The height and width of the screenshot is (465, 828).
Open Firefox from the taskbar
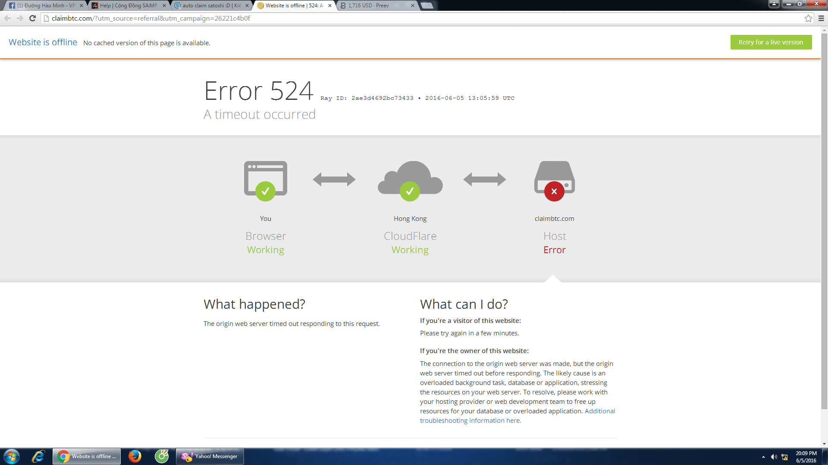pos(135,456)
